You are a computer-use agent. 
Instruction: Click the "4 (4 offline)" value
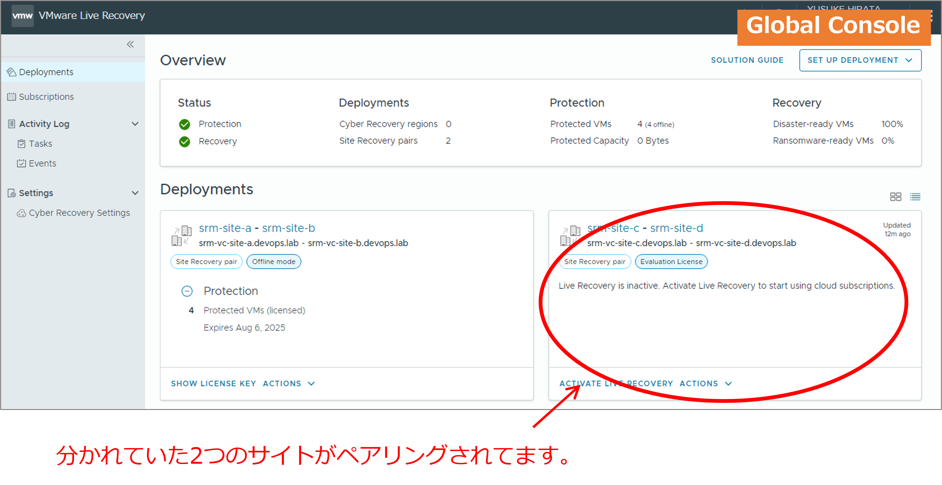[x=656, y=124]
